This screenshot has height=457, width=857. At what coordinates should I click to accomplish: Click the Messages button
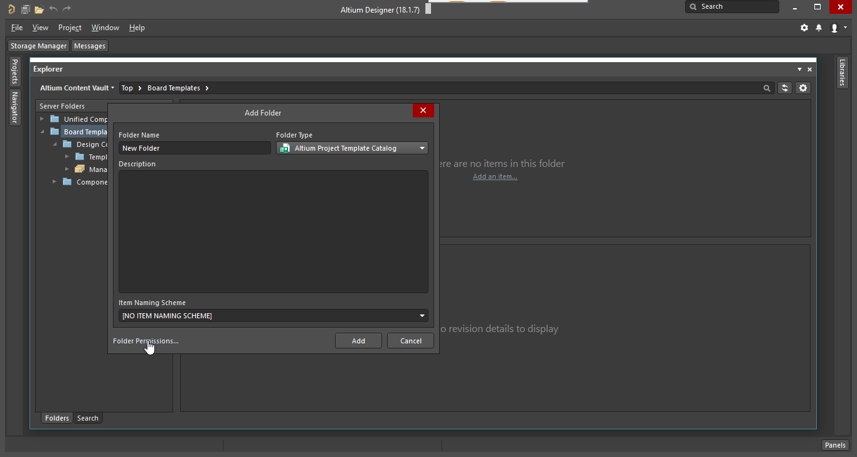pyautogui.click(x=90, y=46)
